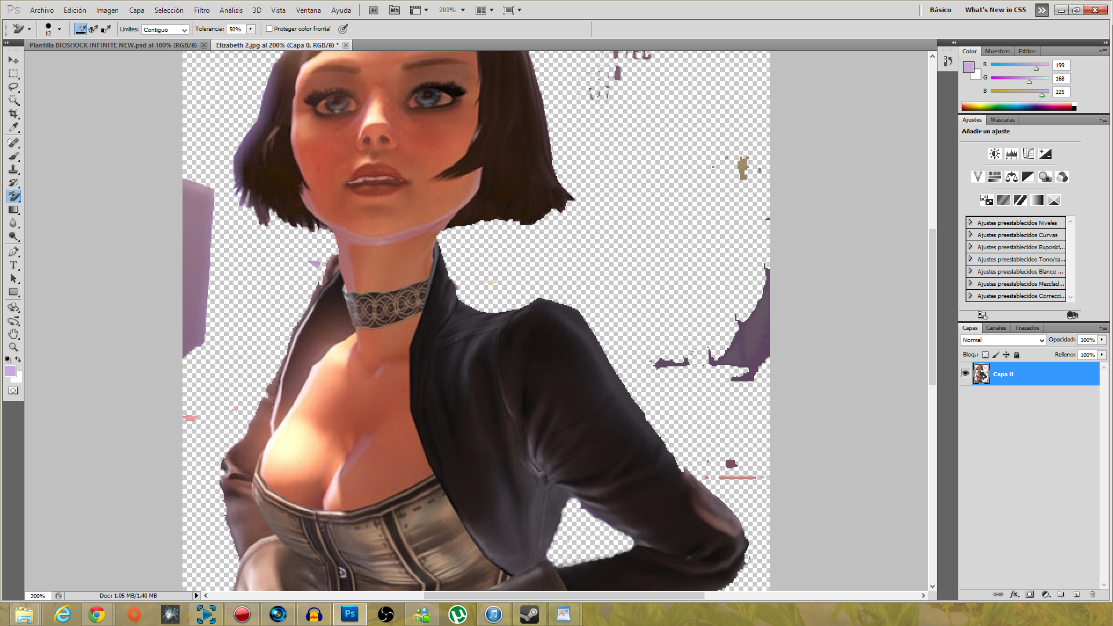The width and height of the screenshot is (1113, 626).
Task: Toggle lock image pixels
Action: (x=995, y=355)
